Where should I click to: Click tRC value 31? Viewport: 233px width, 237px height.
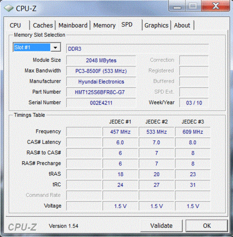tap(193, 185)
